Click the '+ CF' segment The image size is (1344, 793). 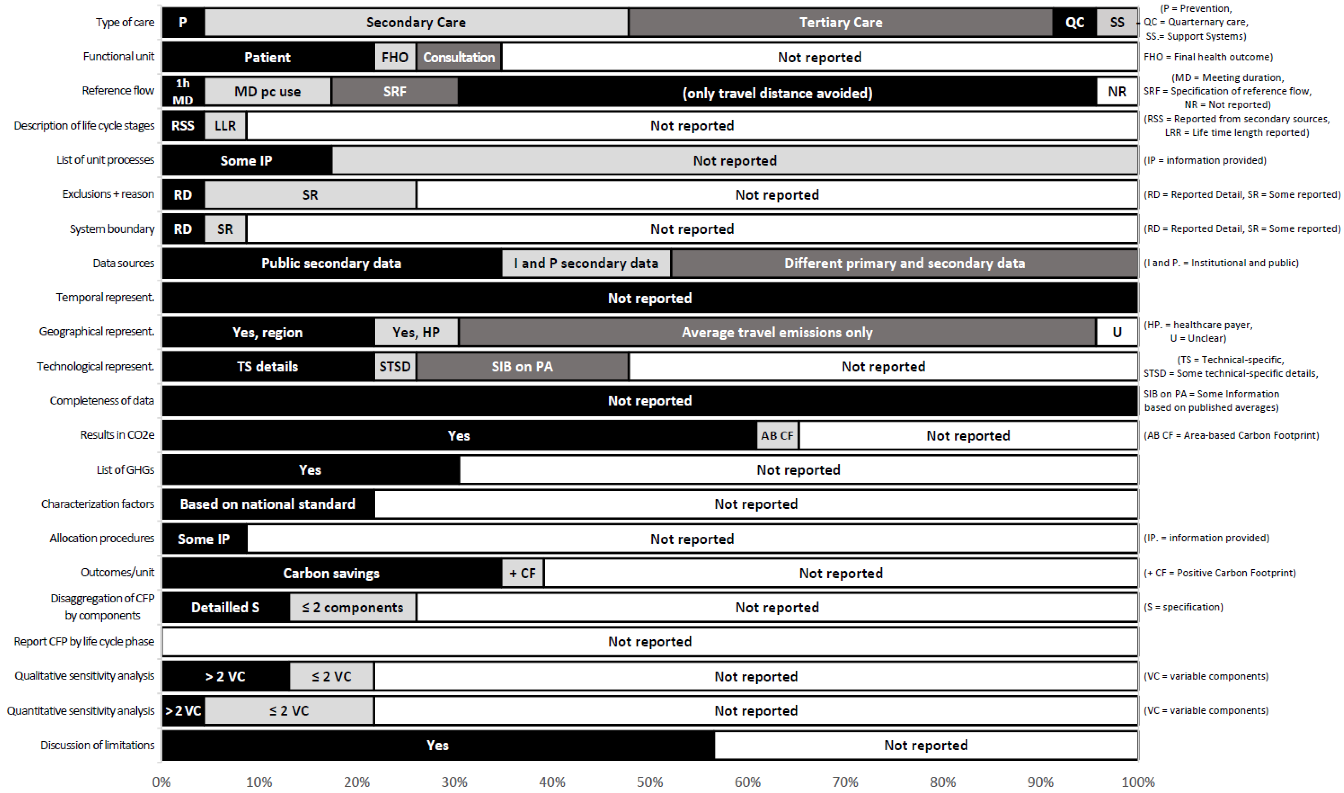click(x=522, y=573)
